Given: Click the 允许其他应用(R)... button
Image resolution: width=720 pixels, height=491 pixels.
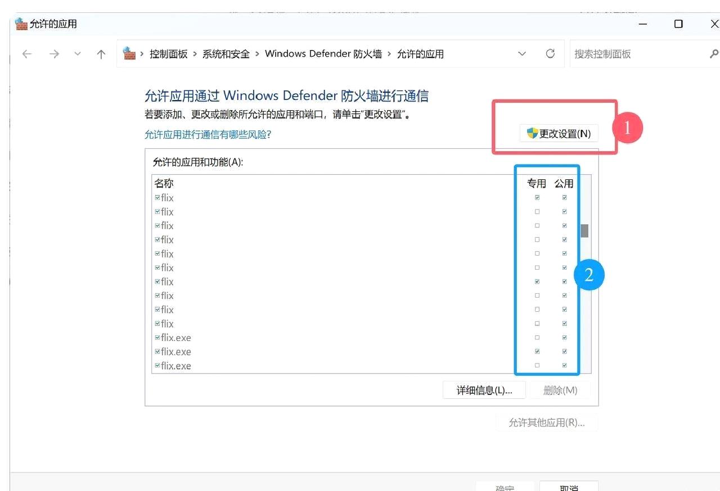Looking at the screenshot, I should click(547, 422).
